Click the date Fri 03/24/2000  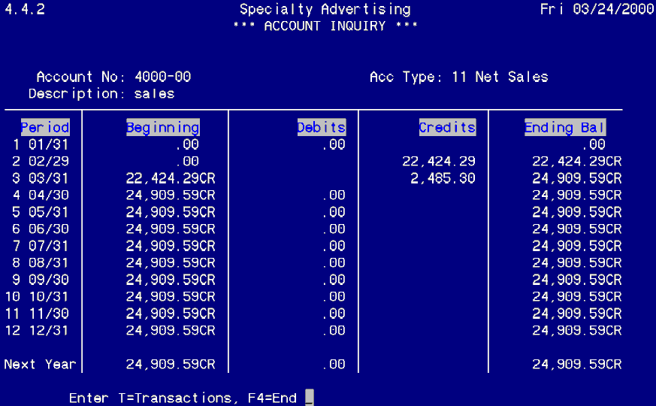pos(597,9)
